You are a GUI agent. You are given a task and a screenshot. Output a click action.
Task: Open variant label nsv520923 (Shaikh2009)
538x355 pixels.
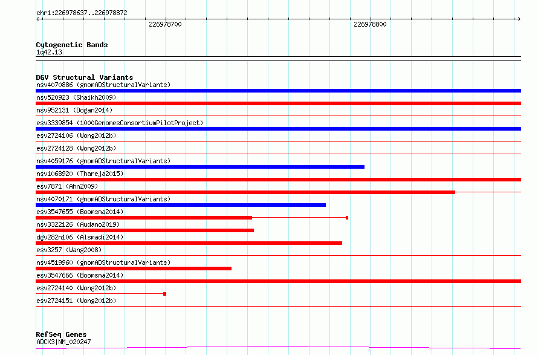(76, 97)
